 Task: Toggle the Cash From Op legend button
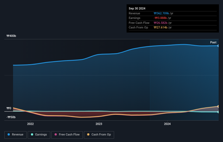tap(99, 135)
